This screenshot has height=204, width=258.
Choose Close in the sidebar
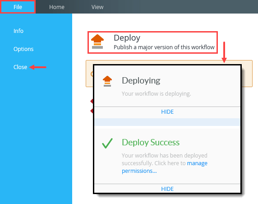point(20,67)
